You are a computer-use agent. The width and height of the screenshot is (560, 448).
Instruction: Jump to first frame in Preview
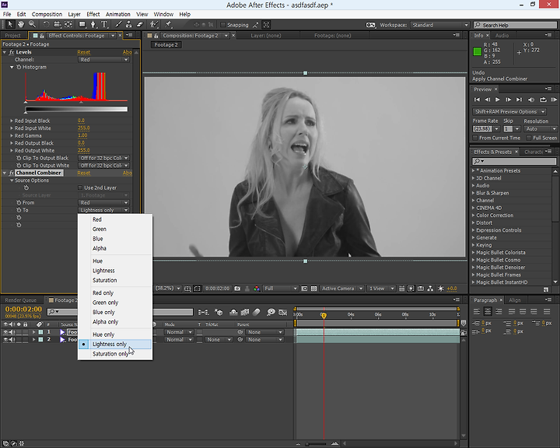pyautogui.click(x=477, y=100)
